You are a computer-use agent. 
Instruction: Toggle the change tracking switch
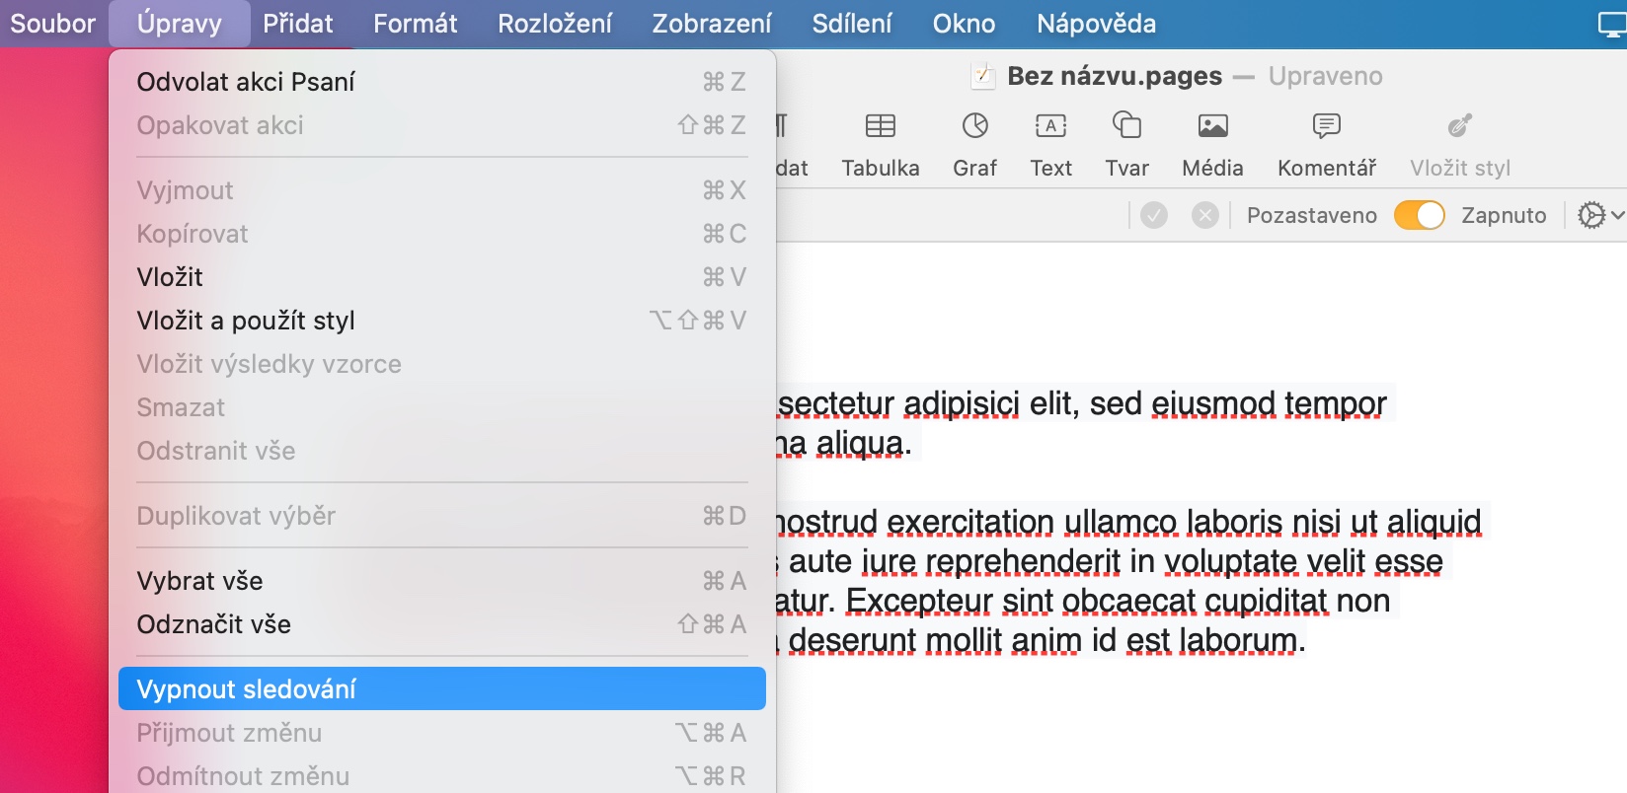pyautogui.click(x=1419, y=215)
